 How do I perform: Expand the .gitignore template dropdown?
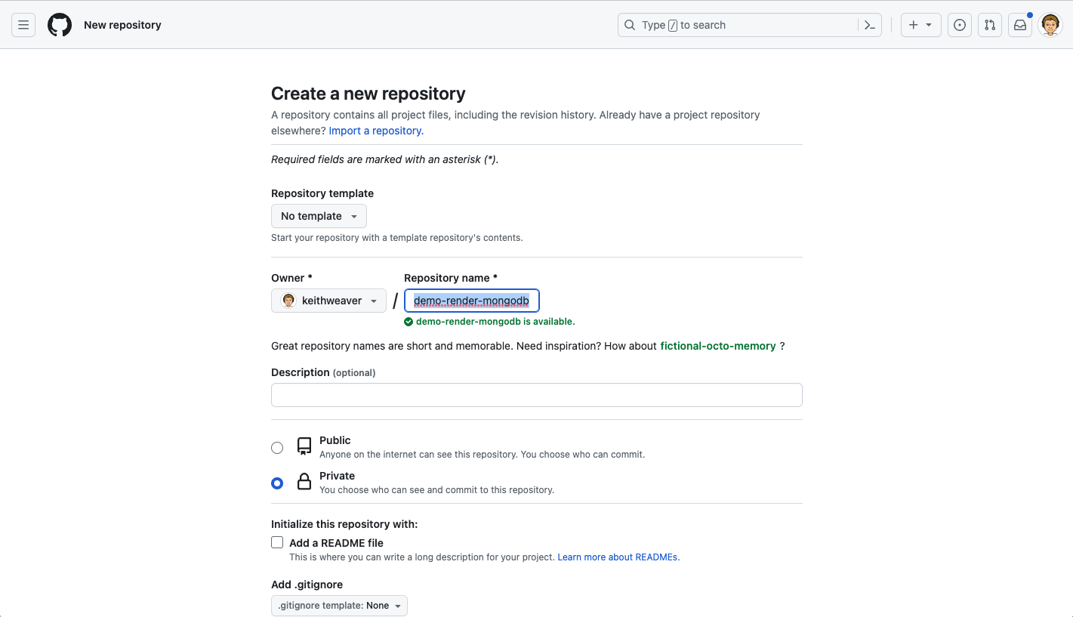pos(339,606)
